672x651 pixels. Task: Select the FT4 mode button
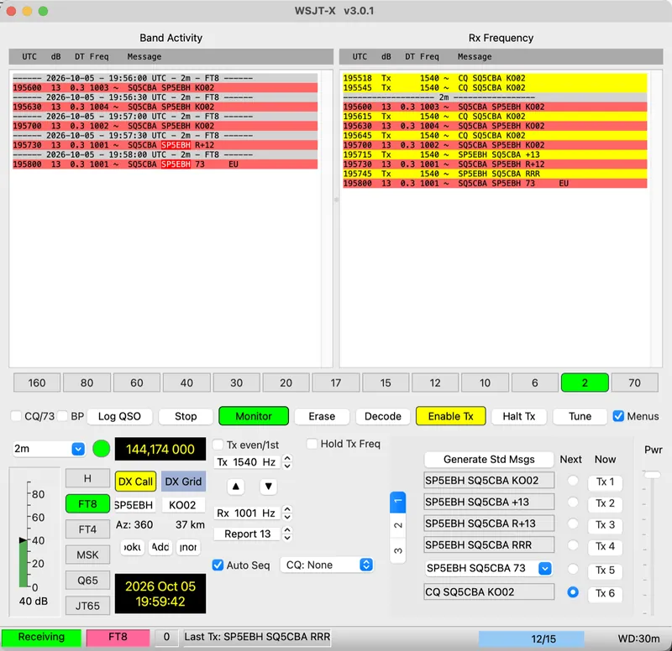click(87, 529)
